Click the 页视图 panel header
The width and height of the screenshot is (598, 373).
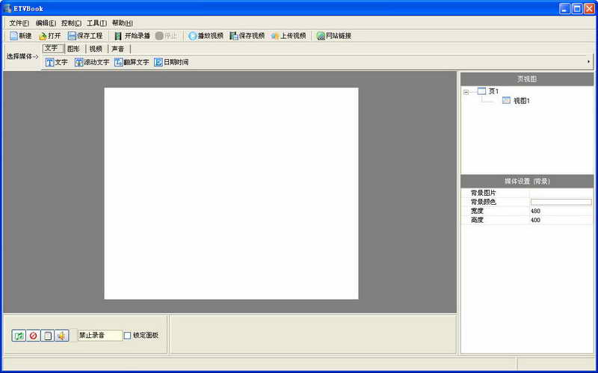click(x=527, y=79)
